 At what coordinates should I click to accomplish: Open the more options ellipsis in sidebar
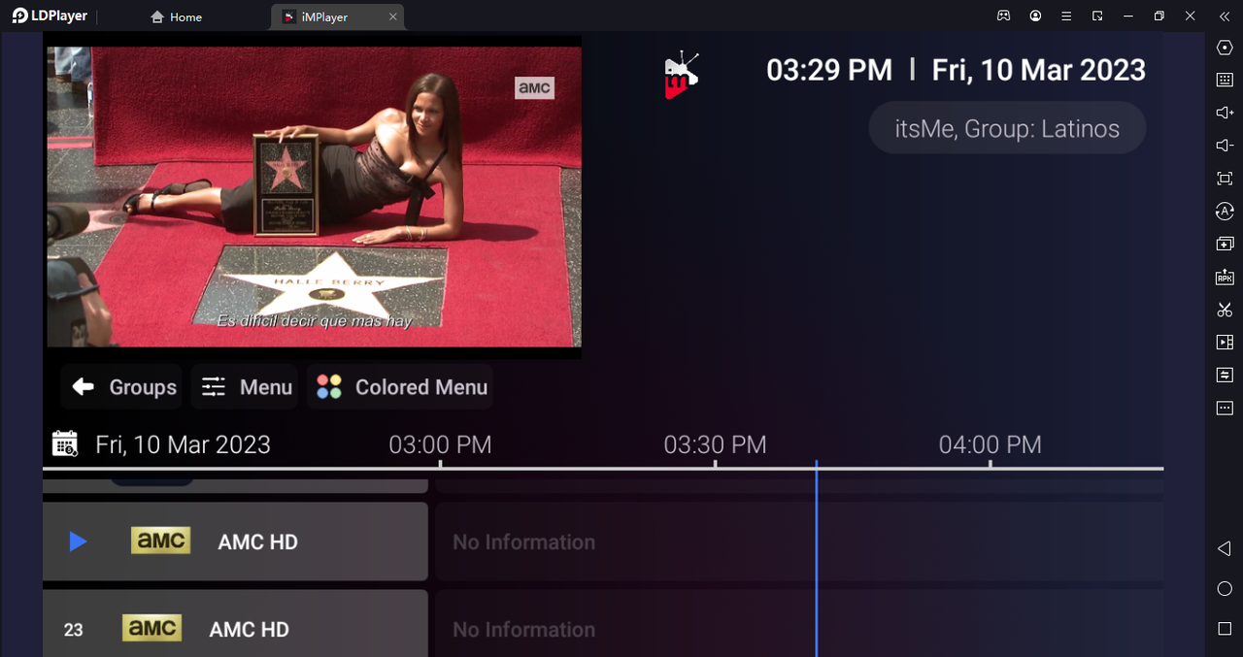(x=1225, y=409)
